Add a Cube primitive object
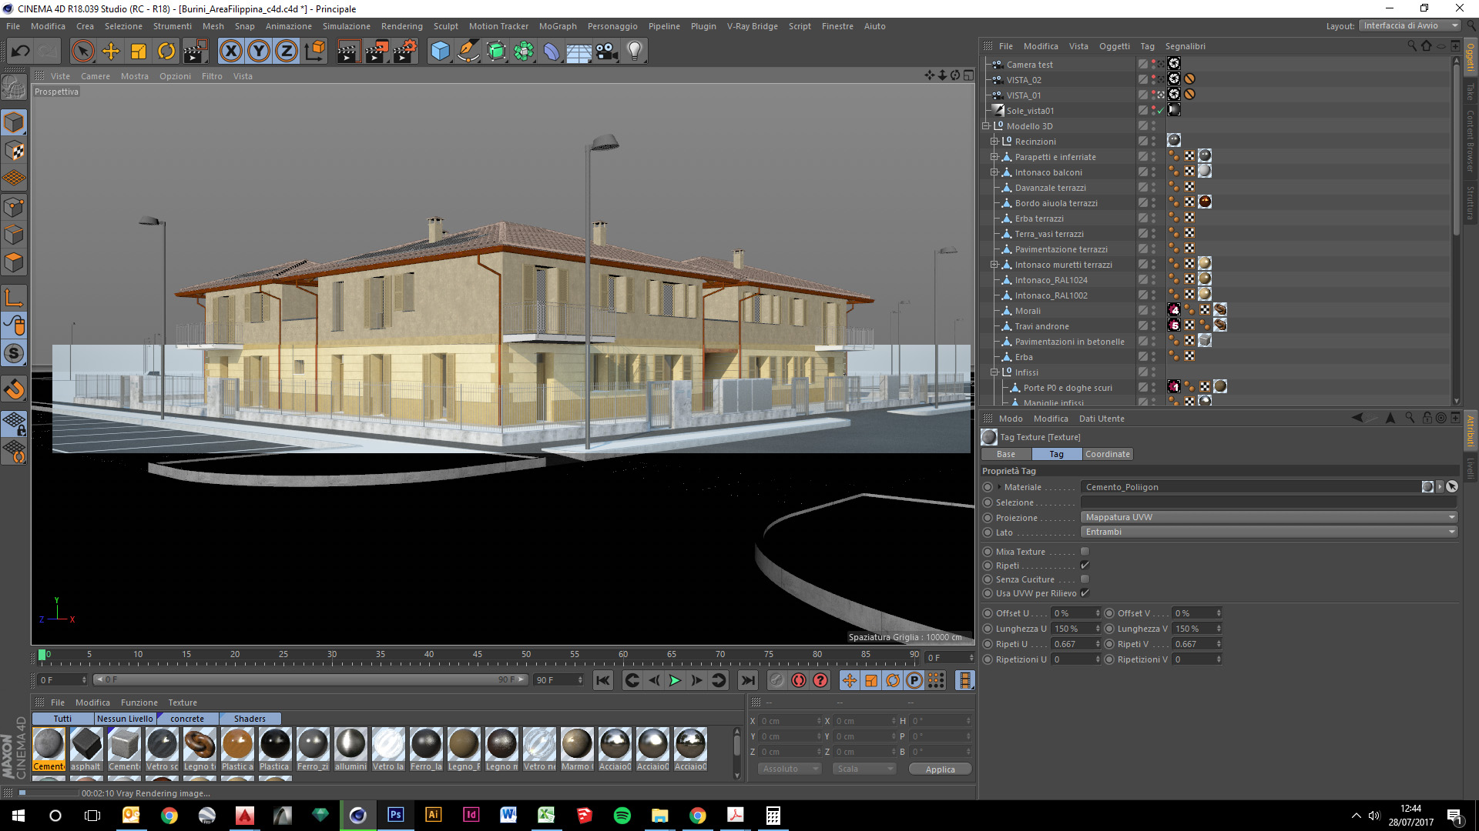 click(x=440, y=52)
